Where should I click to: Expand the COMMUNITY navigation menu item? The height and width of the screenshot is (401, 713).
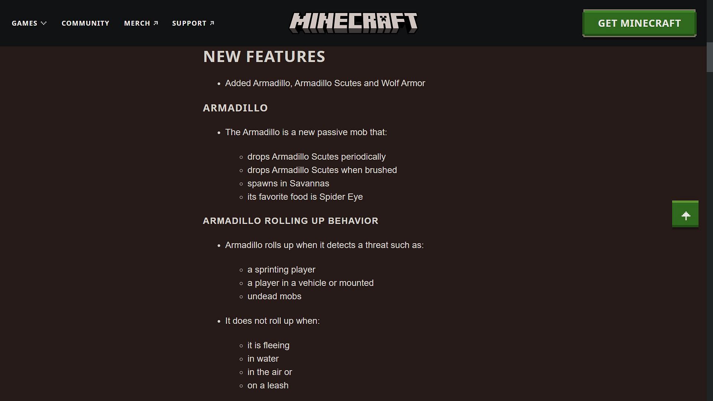click(85, 23)
